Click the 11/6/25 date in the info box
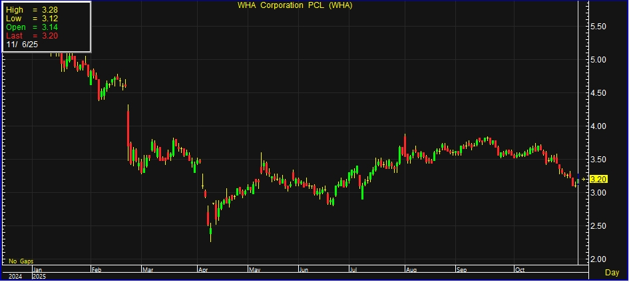Image resolution: width=629 pixels, height=282 pixels. (x=22, y=44)
